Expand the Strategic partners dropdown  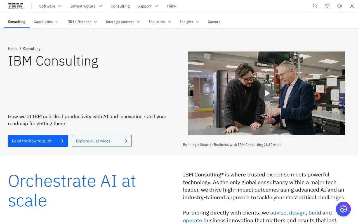123,22
